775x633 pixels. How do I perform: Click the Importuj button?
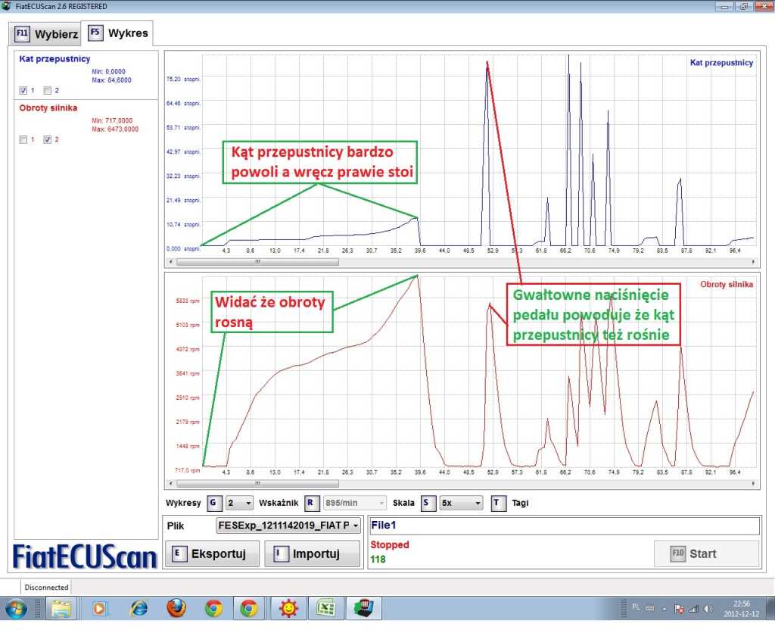tap(313, 553)
